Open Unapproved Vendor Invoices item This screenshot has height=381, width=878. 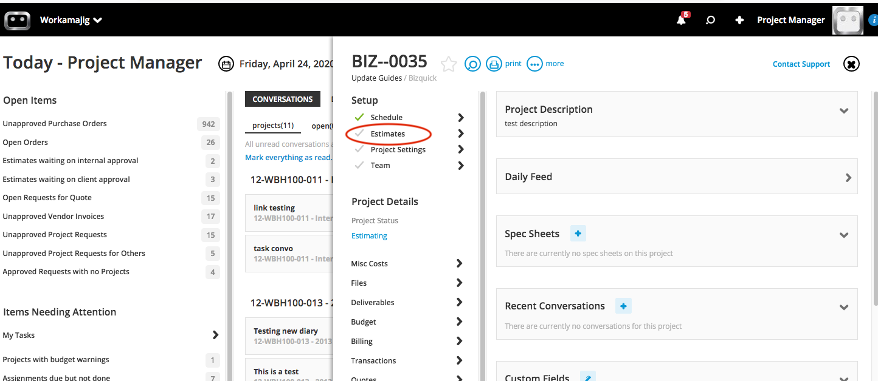(x=54, y=217)
